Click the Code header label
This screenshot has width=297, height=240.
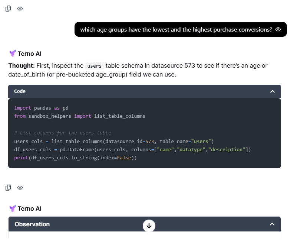(20, 91)
